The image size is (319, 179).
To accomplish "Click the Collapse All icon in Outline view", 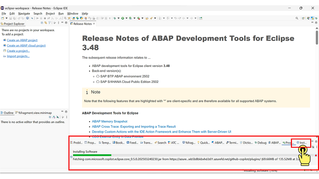I will [x=50, y=117].
